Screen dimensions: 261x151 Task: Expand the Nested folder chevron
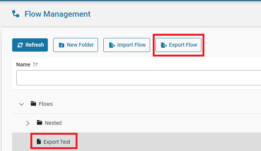tap(28, 123)
